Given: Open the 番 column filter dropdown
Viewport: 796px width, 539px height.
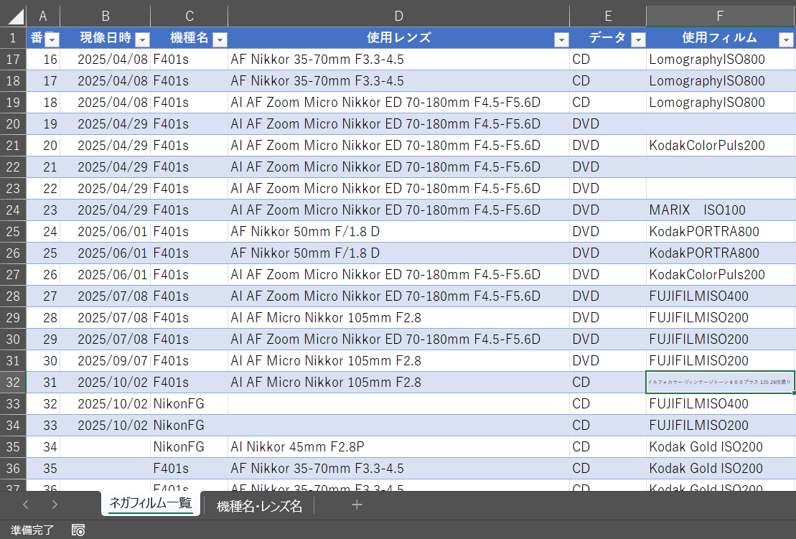Looking at the screenshot, I should point(52,39).
